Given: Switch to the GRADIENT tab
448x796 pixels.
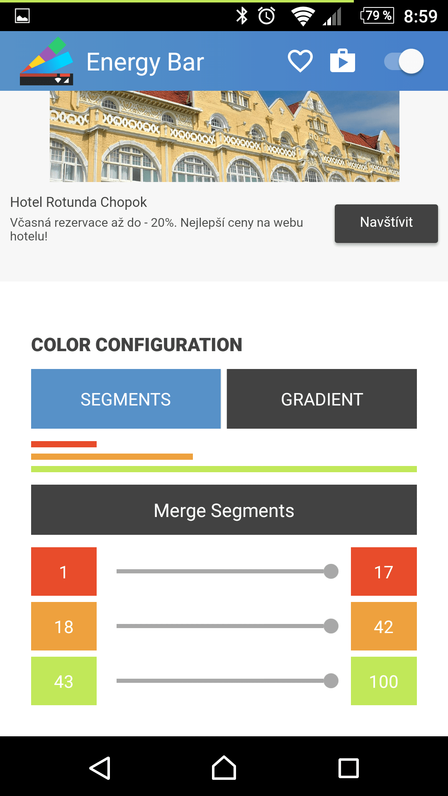Looking at the screenshot, I should tap(322, 399).
